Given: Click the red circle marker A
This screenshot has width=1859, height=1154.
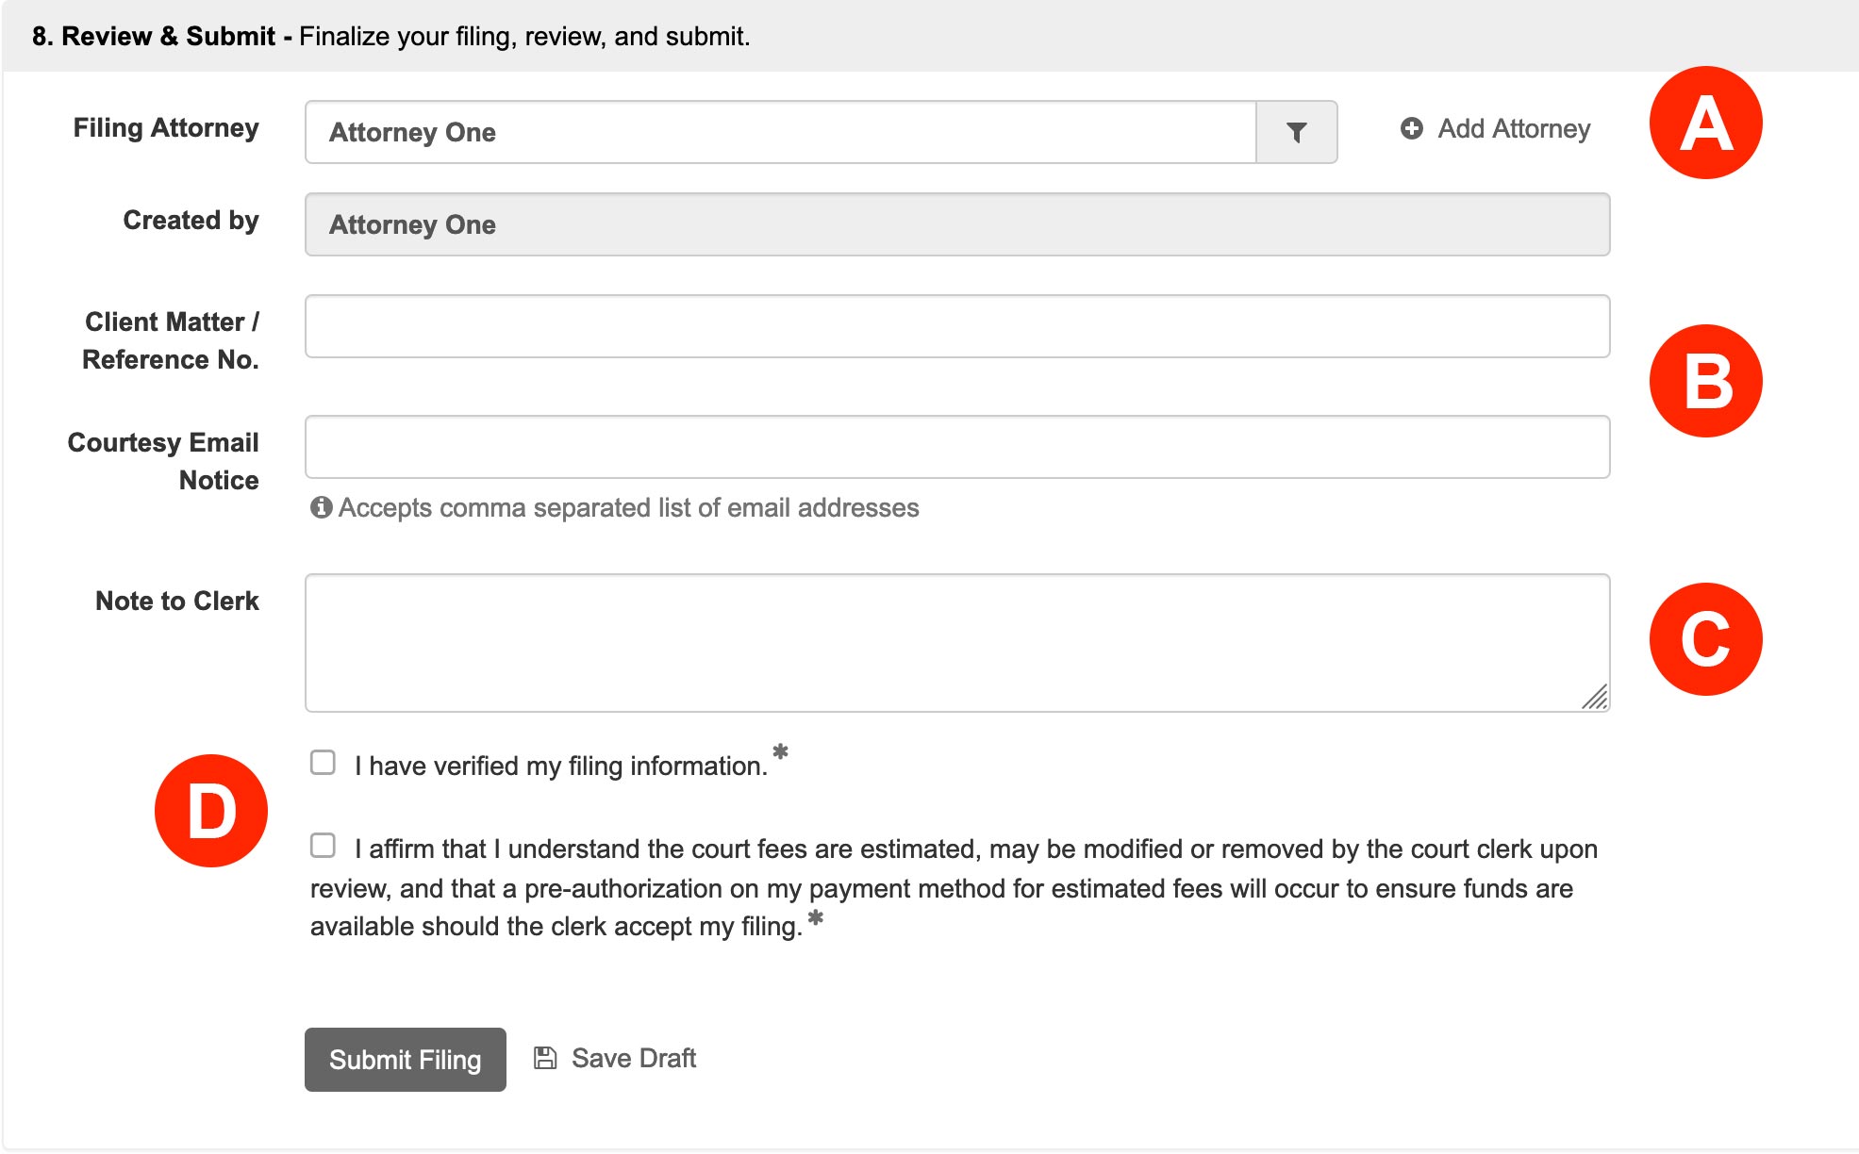Looking at the screenshot, I should tap(1705, 123).
